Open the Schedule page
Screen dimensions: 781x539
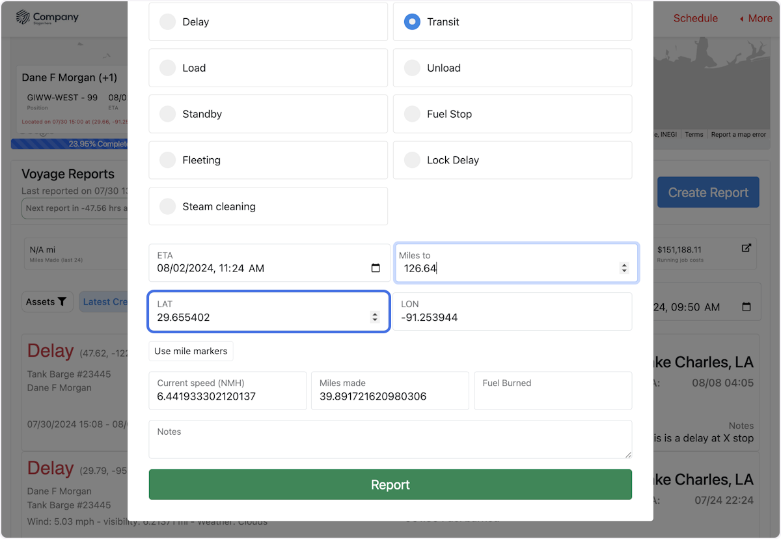(696, 18)
